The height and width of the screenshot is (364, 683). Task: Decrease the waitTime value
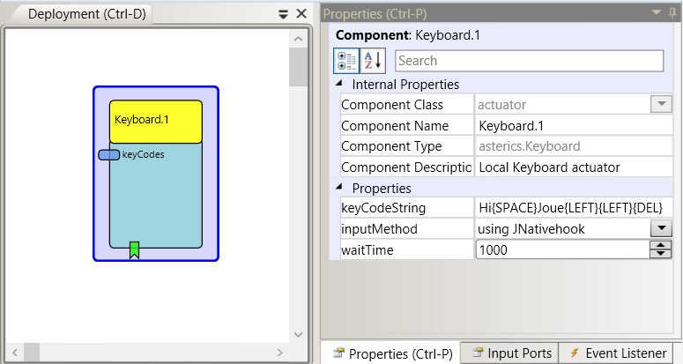coord(661,254)
